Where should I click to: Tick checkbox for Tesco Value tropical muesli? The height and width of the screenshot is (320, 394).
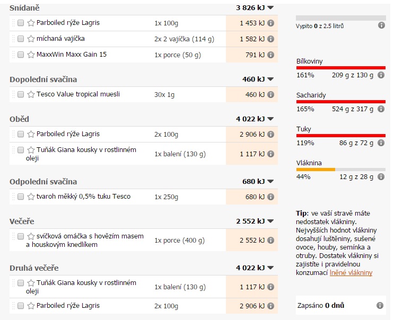pyautogui.click(x=21, y=94)
